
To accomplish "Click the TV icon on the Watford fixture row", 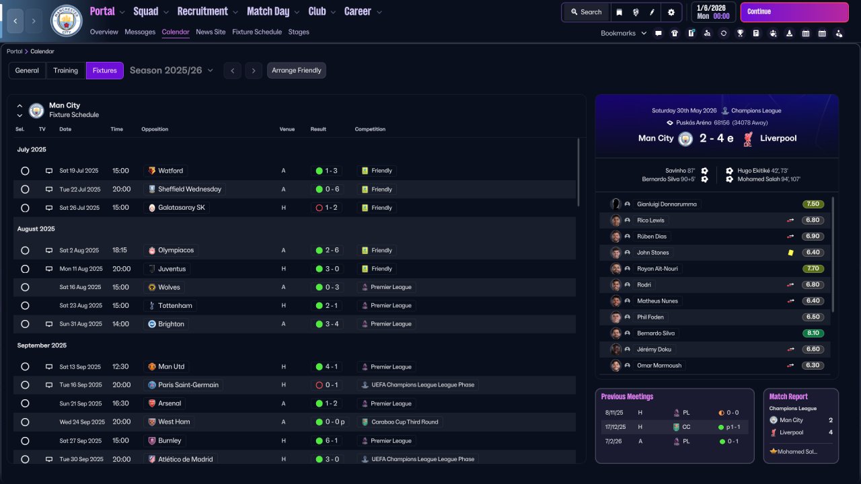I will pos(49,171).
